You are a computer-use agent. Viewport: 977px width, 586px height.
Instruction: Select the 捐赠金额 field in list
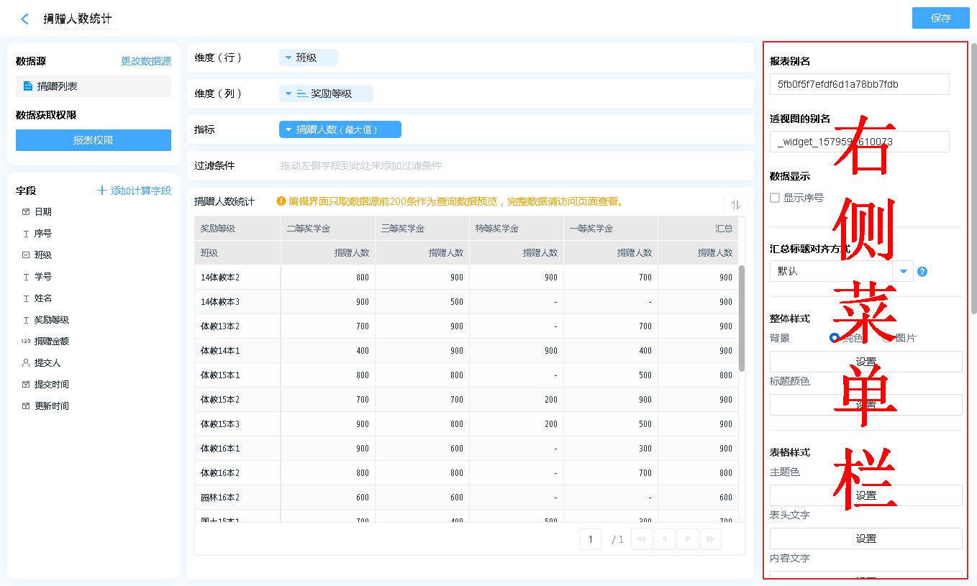(x=52, y=342)
